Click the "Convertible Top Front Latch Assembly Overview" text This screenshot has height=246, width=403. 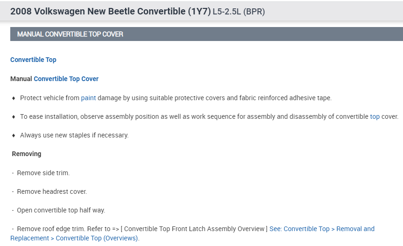pyautogui.click(x=195, y=229)
